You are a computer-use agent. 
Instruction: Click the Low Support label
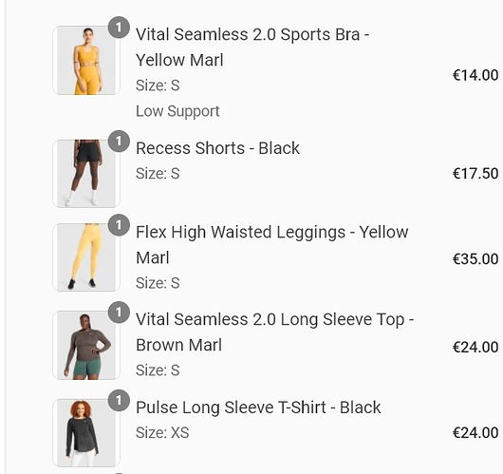(177, 111)
